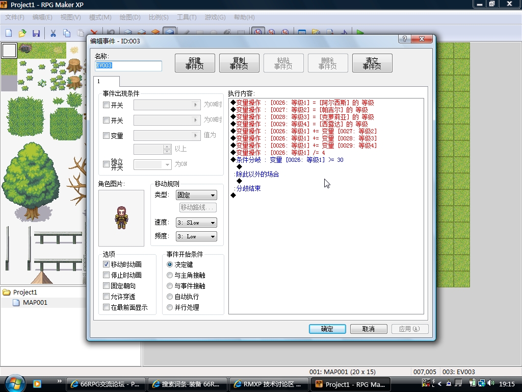522x392 pixels.
Task: Open the 频度 dropdown showing 3: Low
Action: point(196,236)
